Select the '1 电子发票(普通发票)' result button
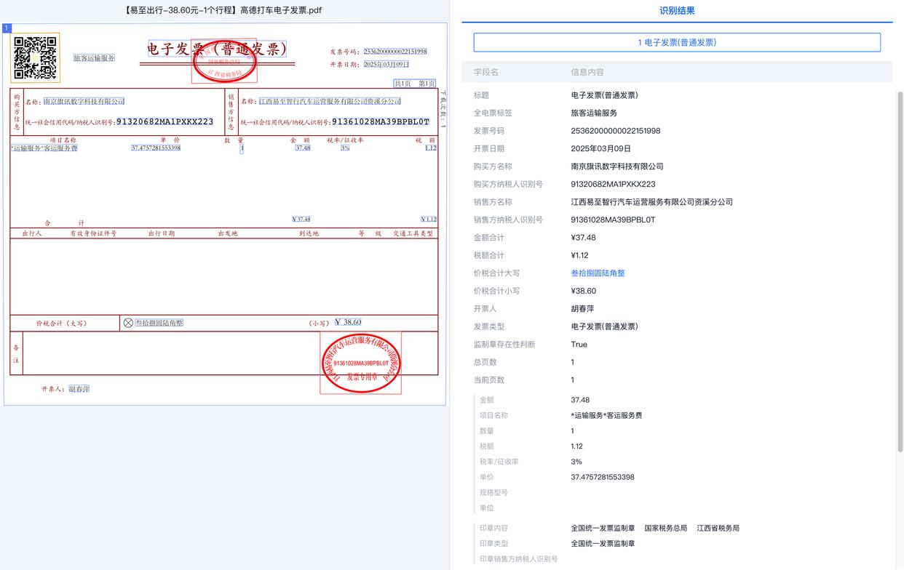Image resolution: width=904 pixels, height=570 pixels. click(x=677, y=42)
